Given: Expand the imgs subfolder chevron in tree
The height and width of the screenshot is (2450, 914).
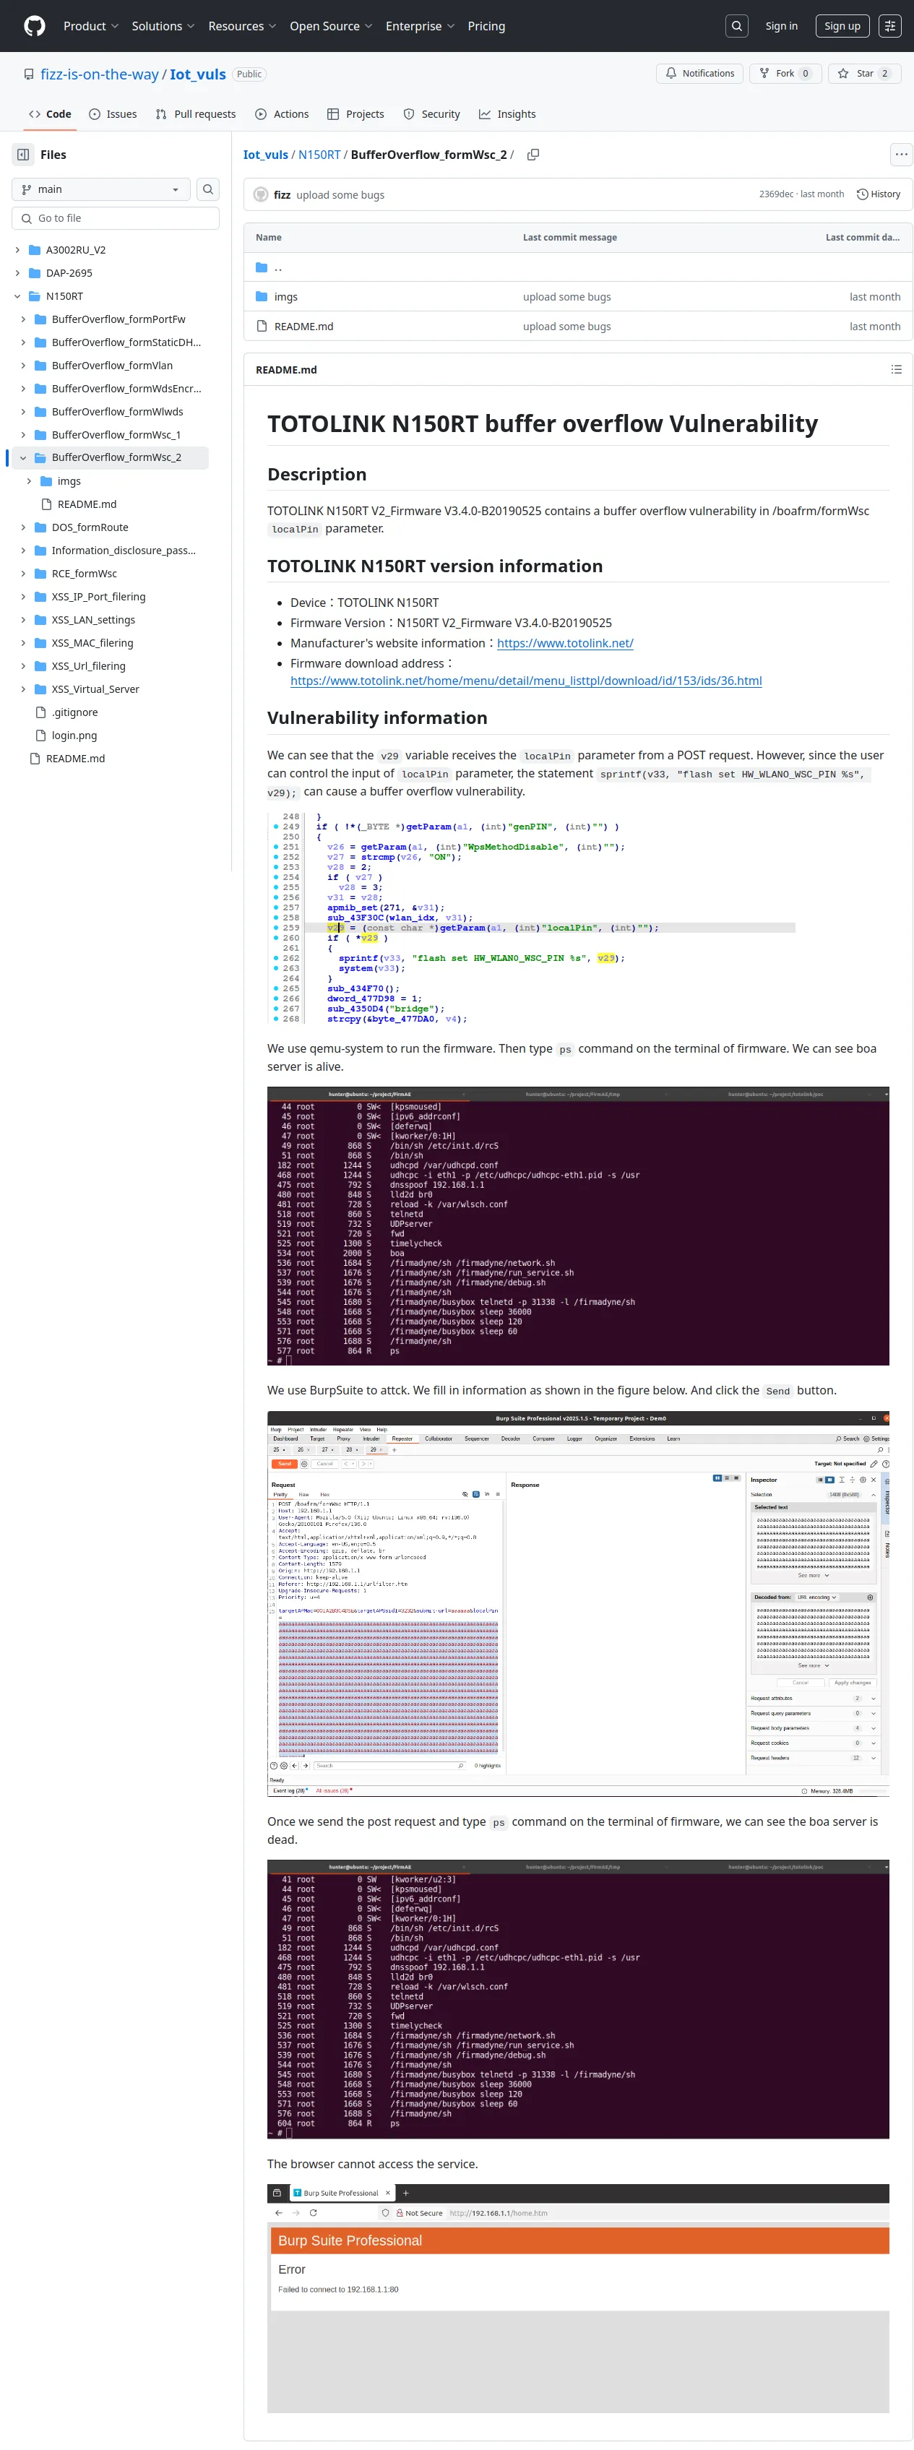Looking at the screenshot, I should click(28, 481).
